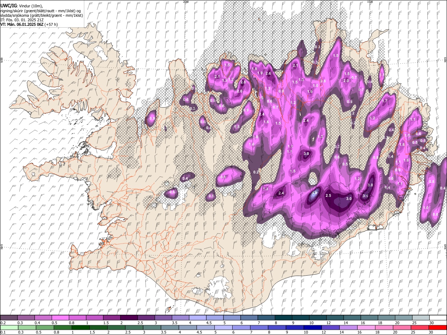Click the 20W longitude label
The width and height of the screenshot is (447, 335).
point(186,2)
